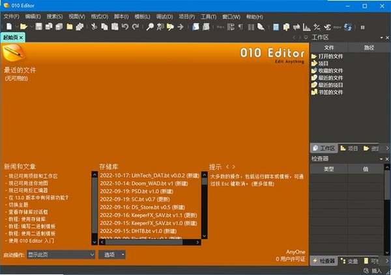Open Compare files double-arrow icon

(x=297, y=27)
